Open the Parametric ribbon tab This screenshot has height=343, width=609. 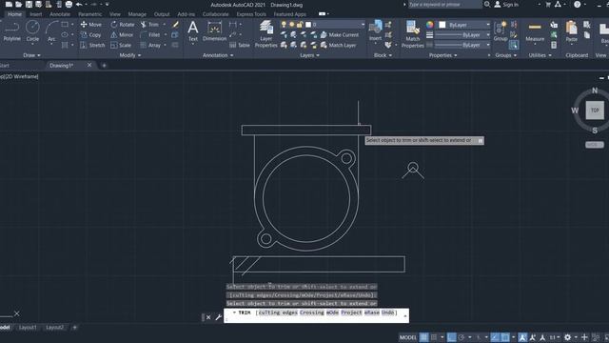(89, 14)
